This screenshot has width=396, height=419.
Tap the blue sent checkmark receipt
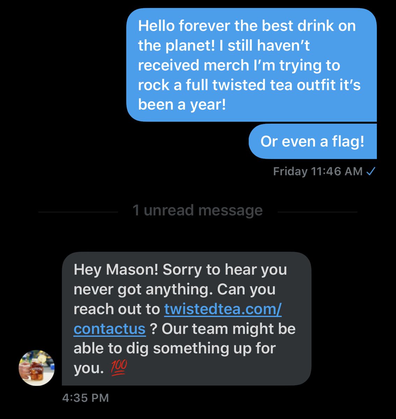[x=370, y=171]
